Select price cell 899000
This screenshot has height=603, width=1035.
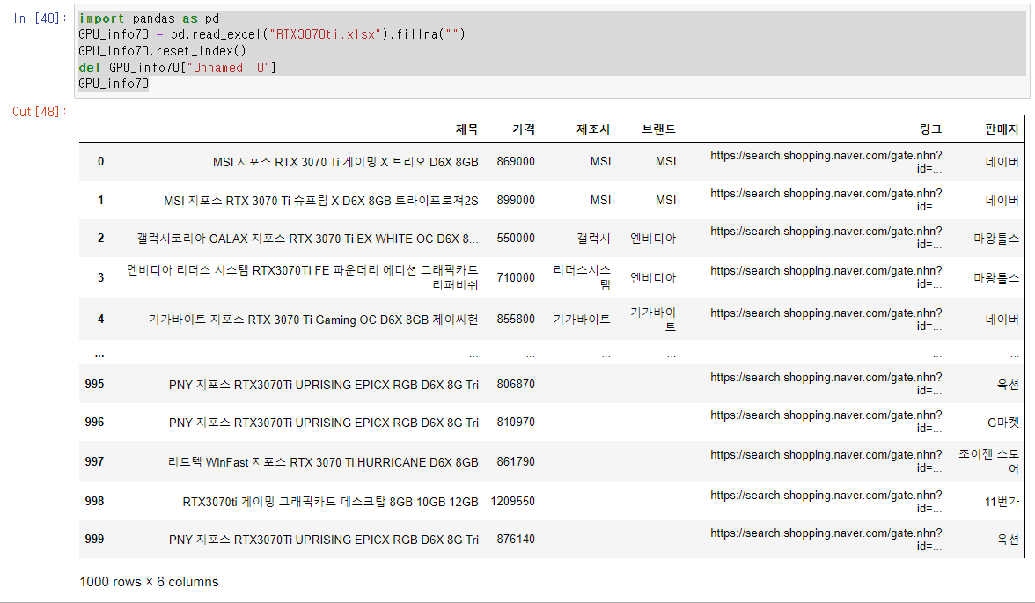[x=516, y=200]
